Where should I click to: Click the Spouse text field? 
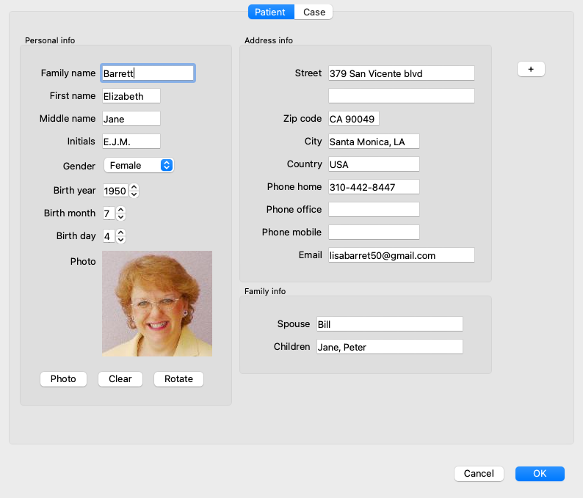tap(389, 324)
